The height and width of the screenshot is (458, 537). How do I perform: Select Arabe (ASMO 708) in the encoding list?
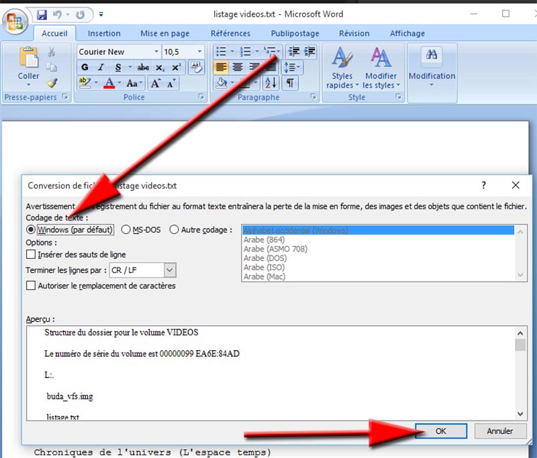click(x=379, y=249)
